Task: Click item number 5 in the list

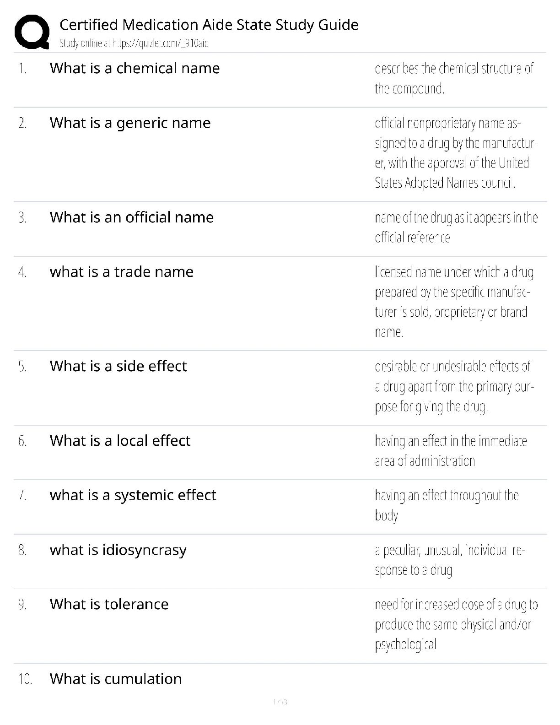Action: click(22, 367)
